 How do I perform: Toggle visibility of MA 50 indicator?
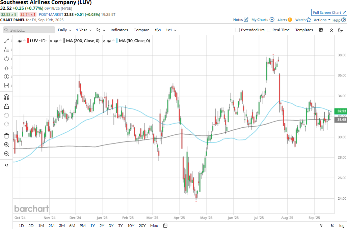tap(109, 41)
